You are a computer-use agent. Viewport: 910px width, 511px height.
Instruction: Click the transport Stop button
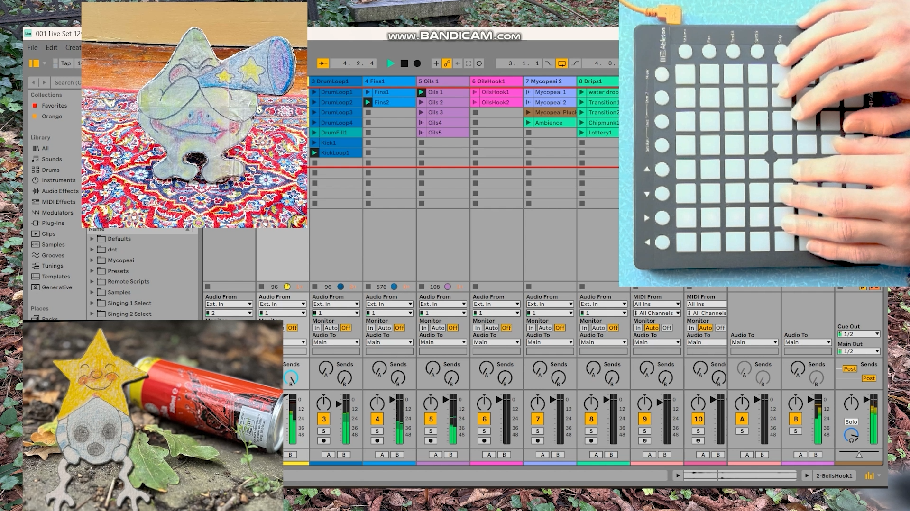[404, 63]
